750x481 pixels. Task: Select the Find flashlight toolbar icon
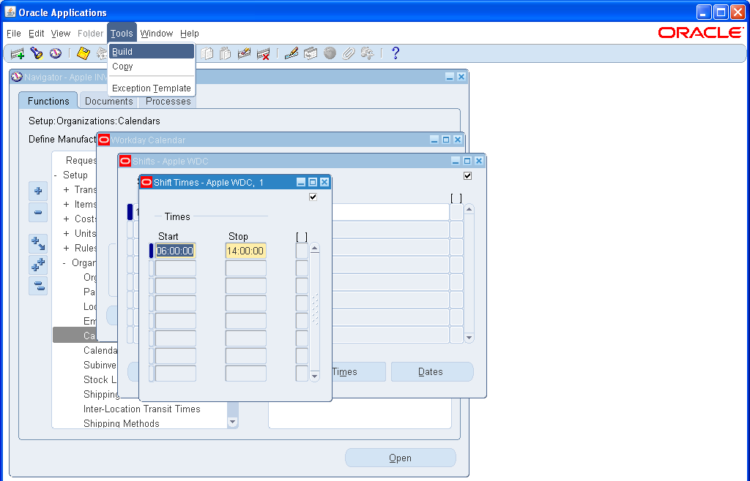(36, 53)
